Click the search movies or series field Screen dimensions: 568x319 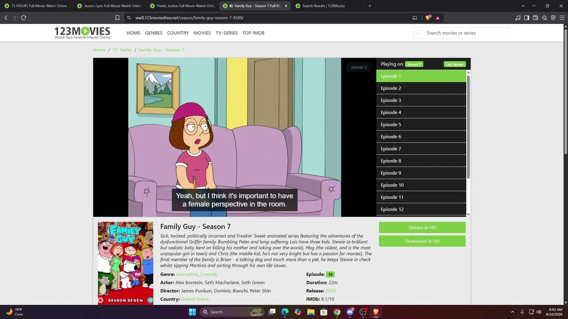tap(461, 33)
